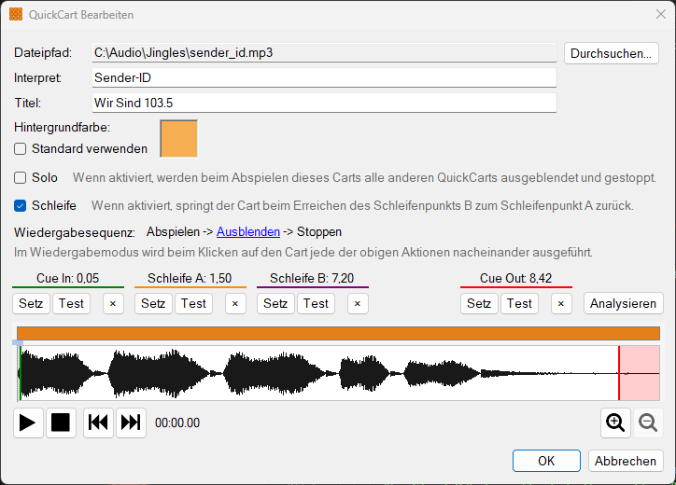Screen dimensions: 676x485
Task: Zoom out of the waveform
Action: coord(648,423)
